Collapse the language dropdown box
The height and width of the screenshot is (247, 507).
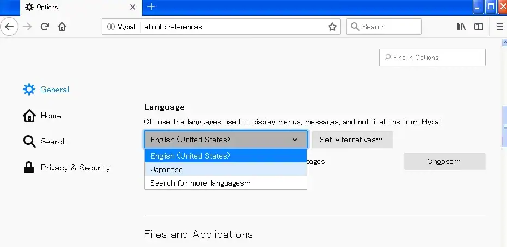point(225,140)
